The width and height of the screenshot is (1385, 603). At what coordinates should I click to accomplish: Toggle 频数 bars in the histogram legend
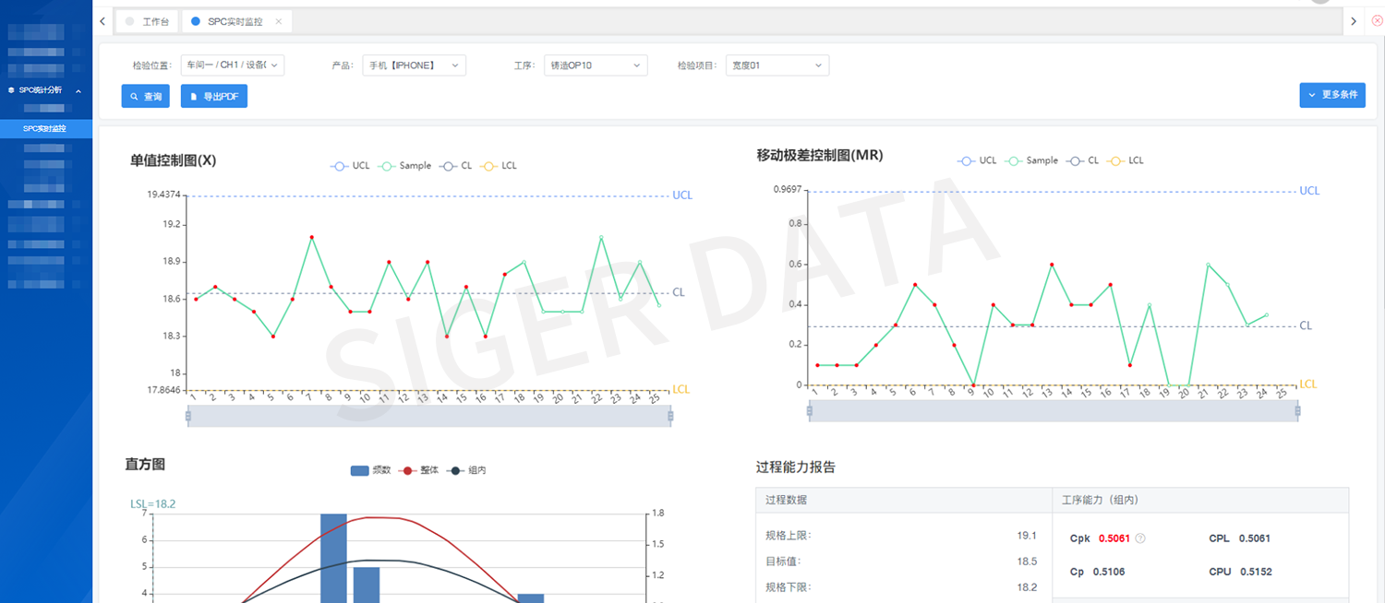click(x=370, y=470)
